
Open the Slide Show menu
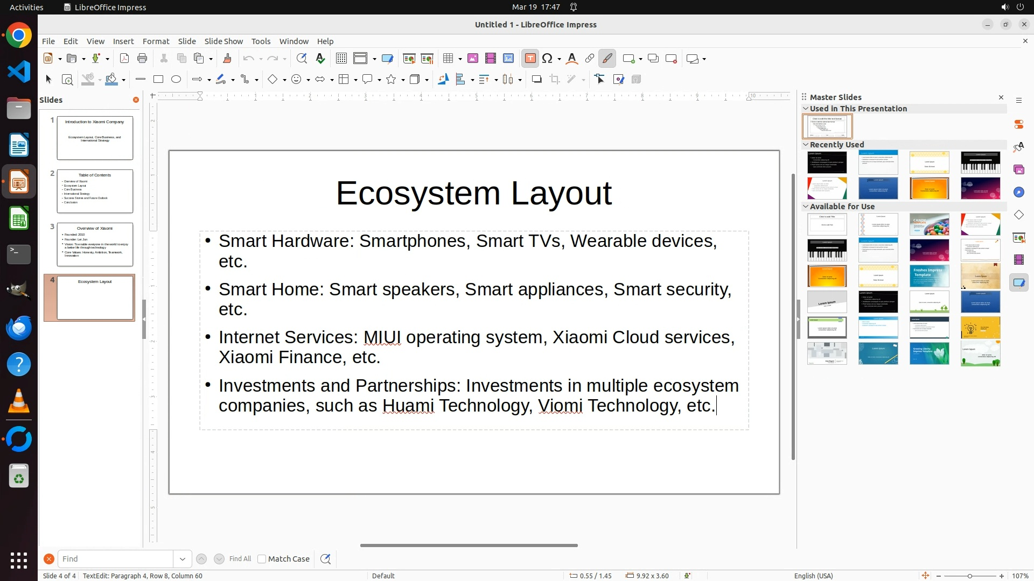coord(223,41)
